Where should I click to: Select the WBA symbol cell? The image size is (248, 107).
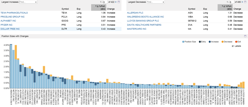click(190, 17)
